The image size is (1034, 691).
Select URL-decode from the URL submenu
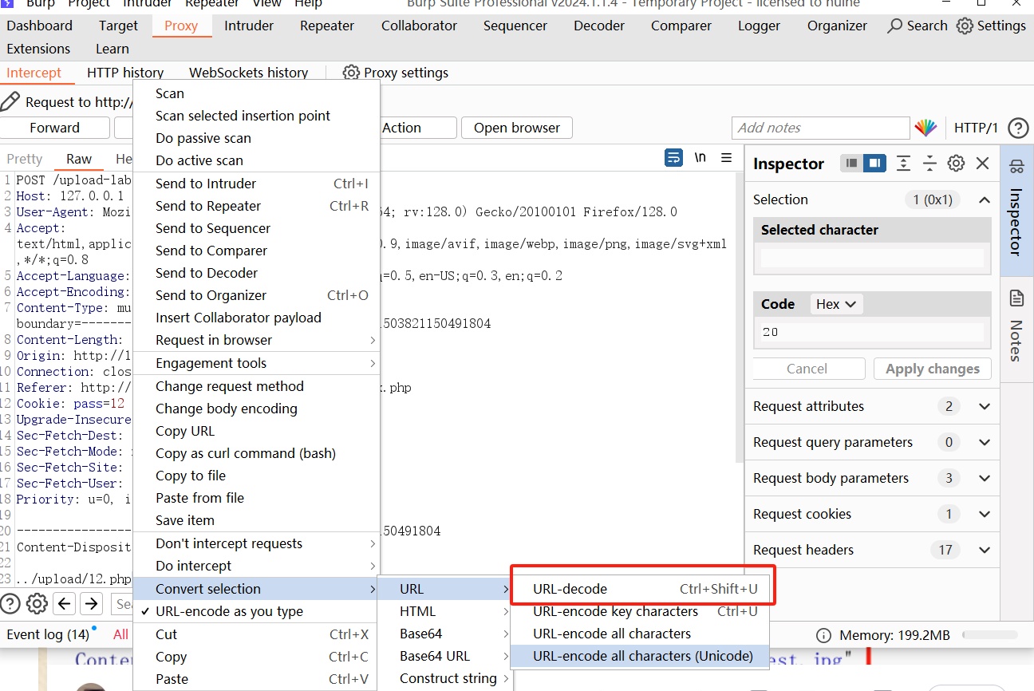641,589
